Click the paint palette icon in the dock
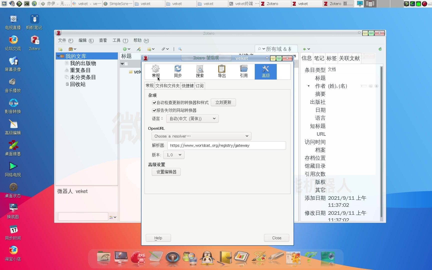Screen dimensions: 432x270 [x=259, y=257]
